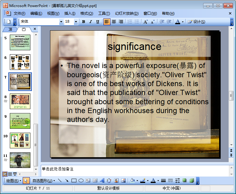This screenshot has height=194, width=236.
Task: Switch to Normal view button
Action: pos(5,174)
